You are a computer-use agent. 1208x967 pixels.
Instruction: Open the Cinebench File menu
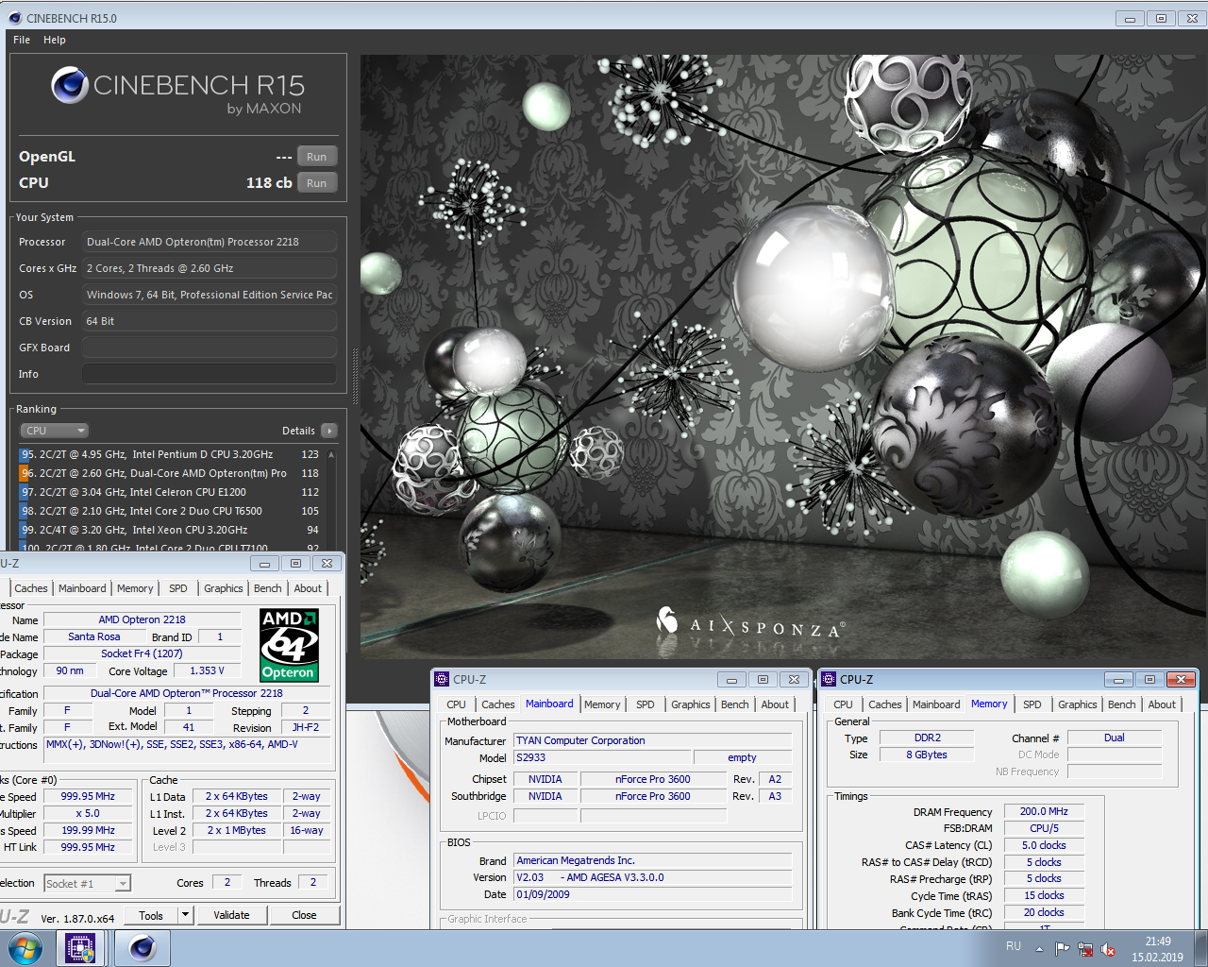click(x=22, y=40)
